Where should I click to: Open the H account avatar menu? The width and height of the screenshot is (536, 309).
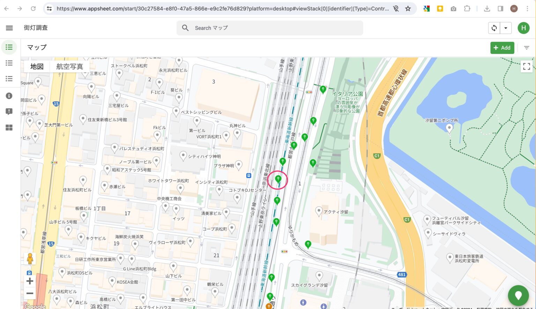click(523, 28)
